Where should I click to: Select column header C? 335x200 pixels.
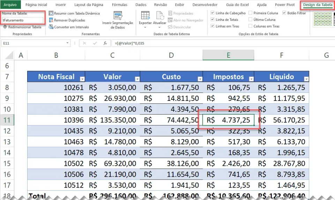112,55
